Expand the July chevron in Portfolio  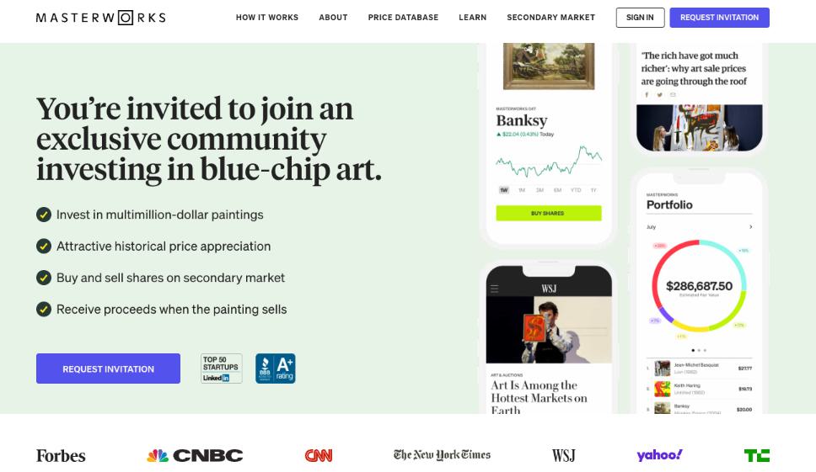[751, 227]
